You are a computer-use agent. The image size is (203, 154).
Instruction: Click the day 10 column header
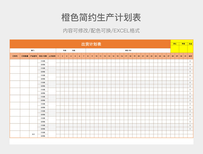click(96, 56)
